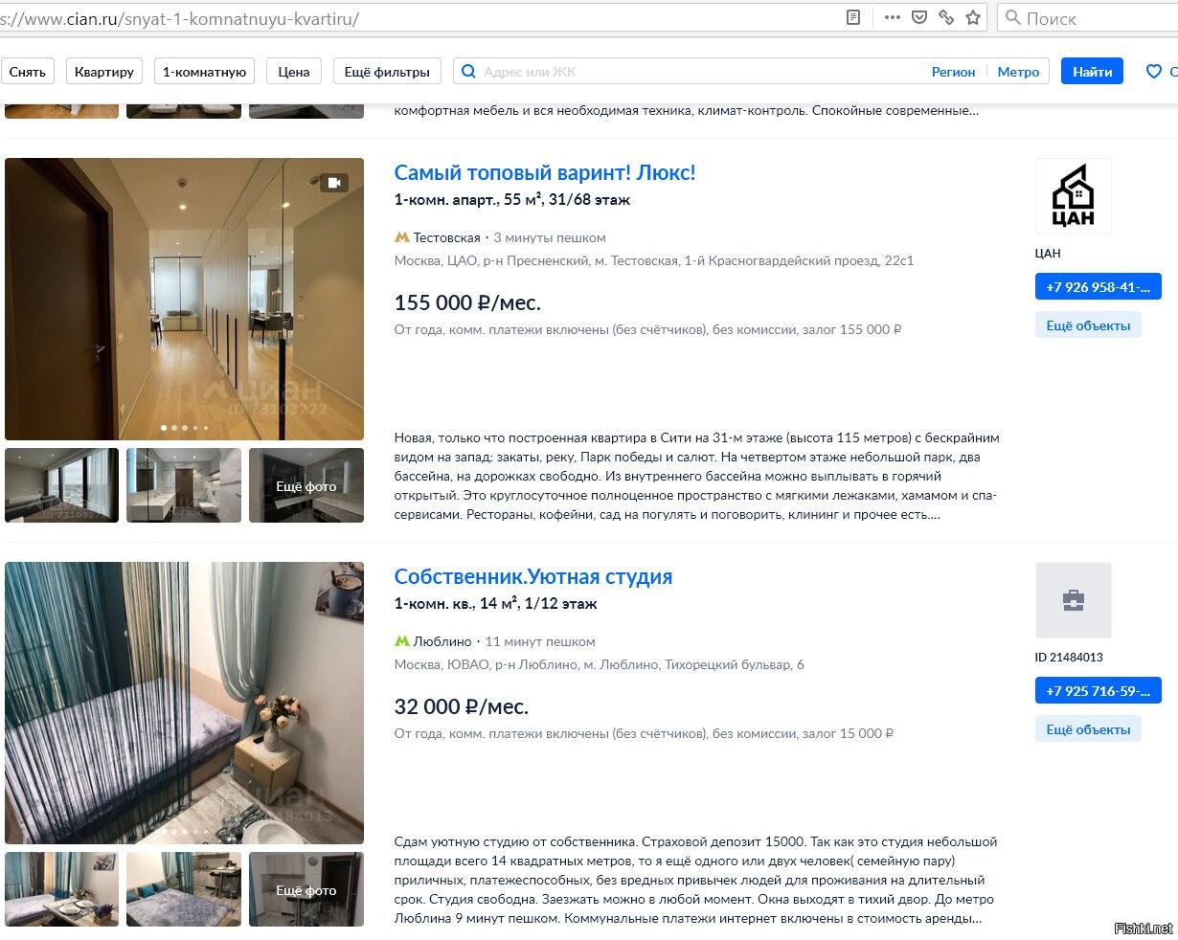The width and height of the screenshot is (1178, 940).
Task: Select the Метро search option
Action: pyautogui.click(x=1018, y=72)
